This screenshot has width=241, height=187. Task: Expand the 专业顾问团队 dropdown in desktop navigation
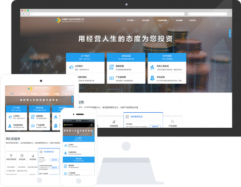(x=163, y=20)
